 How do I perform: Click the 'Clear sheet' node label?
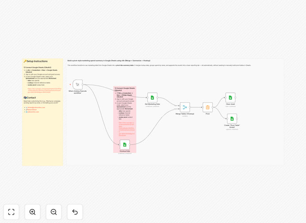click(x=230, y=104)
